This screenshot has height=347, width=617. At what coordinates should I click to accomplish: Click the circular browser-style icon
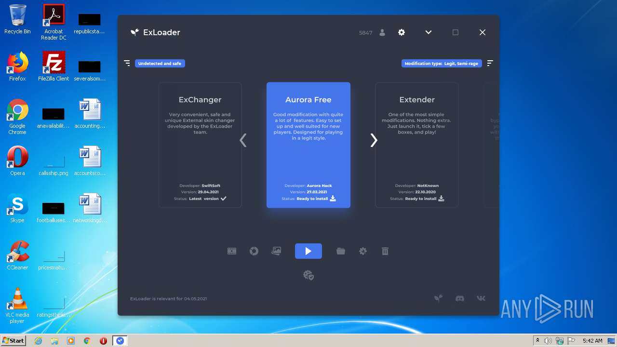tap(254, 251)
